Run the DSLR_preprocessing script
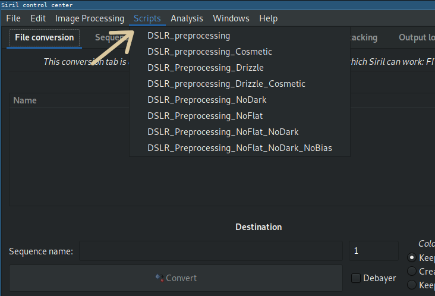Viewport: 435px width, 296px height. click(239, 36)
